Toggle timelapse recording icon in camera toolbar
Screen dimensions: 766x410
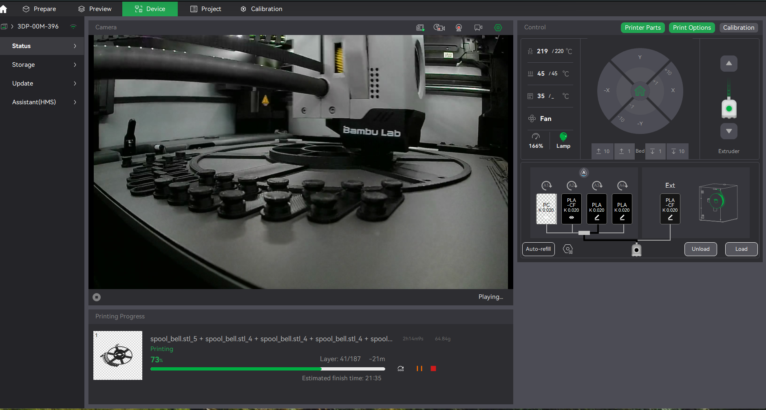point(439,28)
